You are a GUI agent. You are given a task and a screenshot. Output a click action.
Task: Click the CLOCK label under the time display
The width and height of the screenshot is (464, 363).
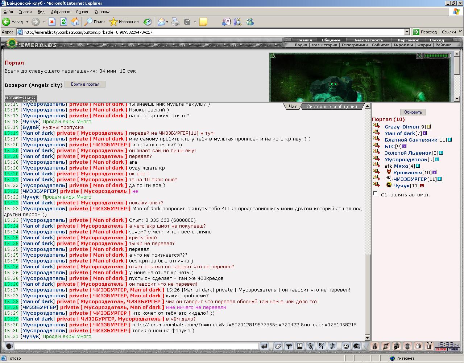[x=441, y=349]
